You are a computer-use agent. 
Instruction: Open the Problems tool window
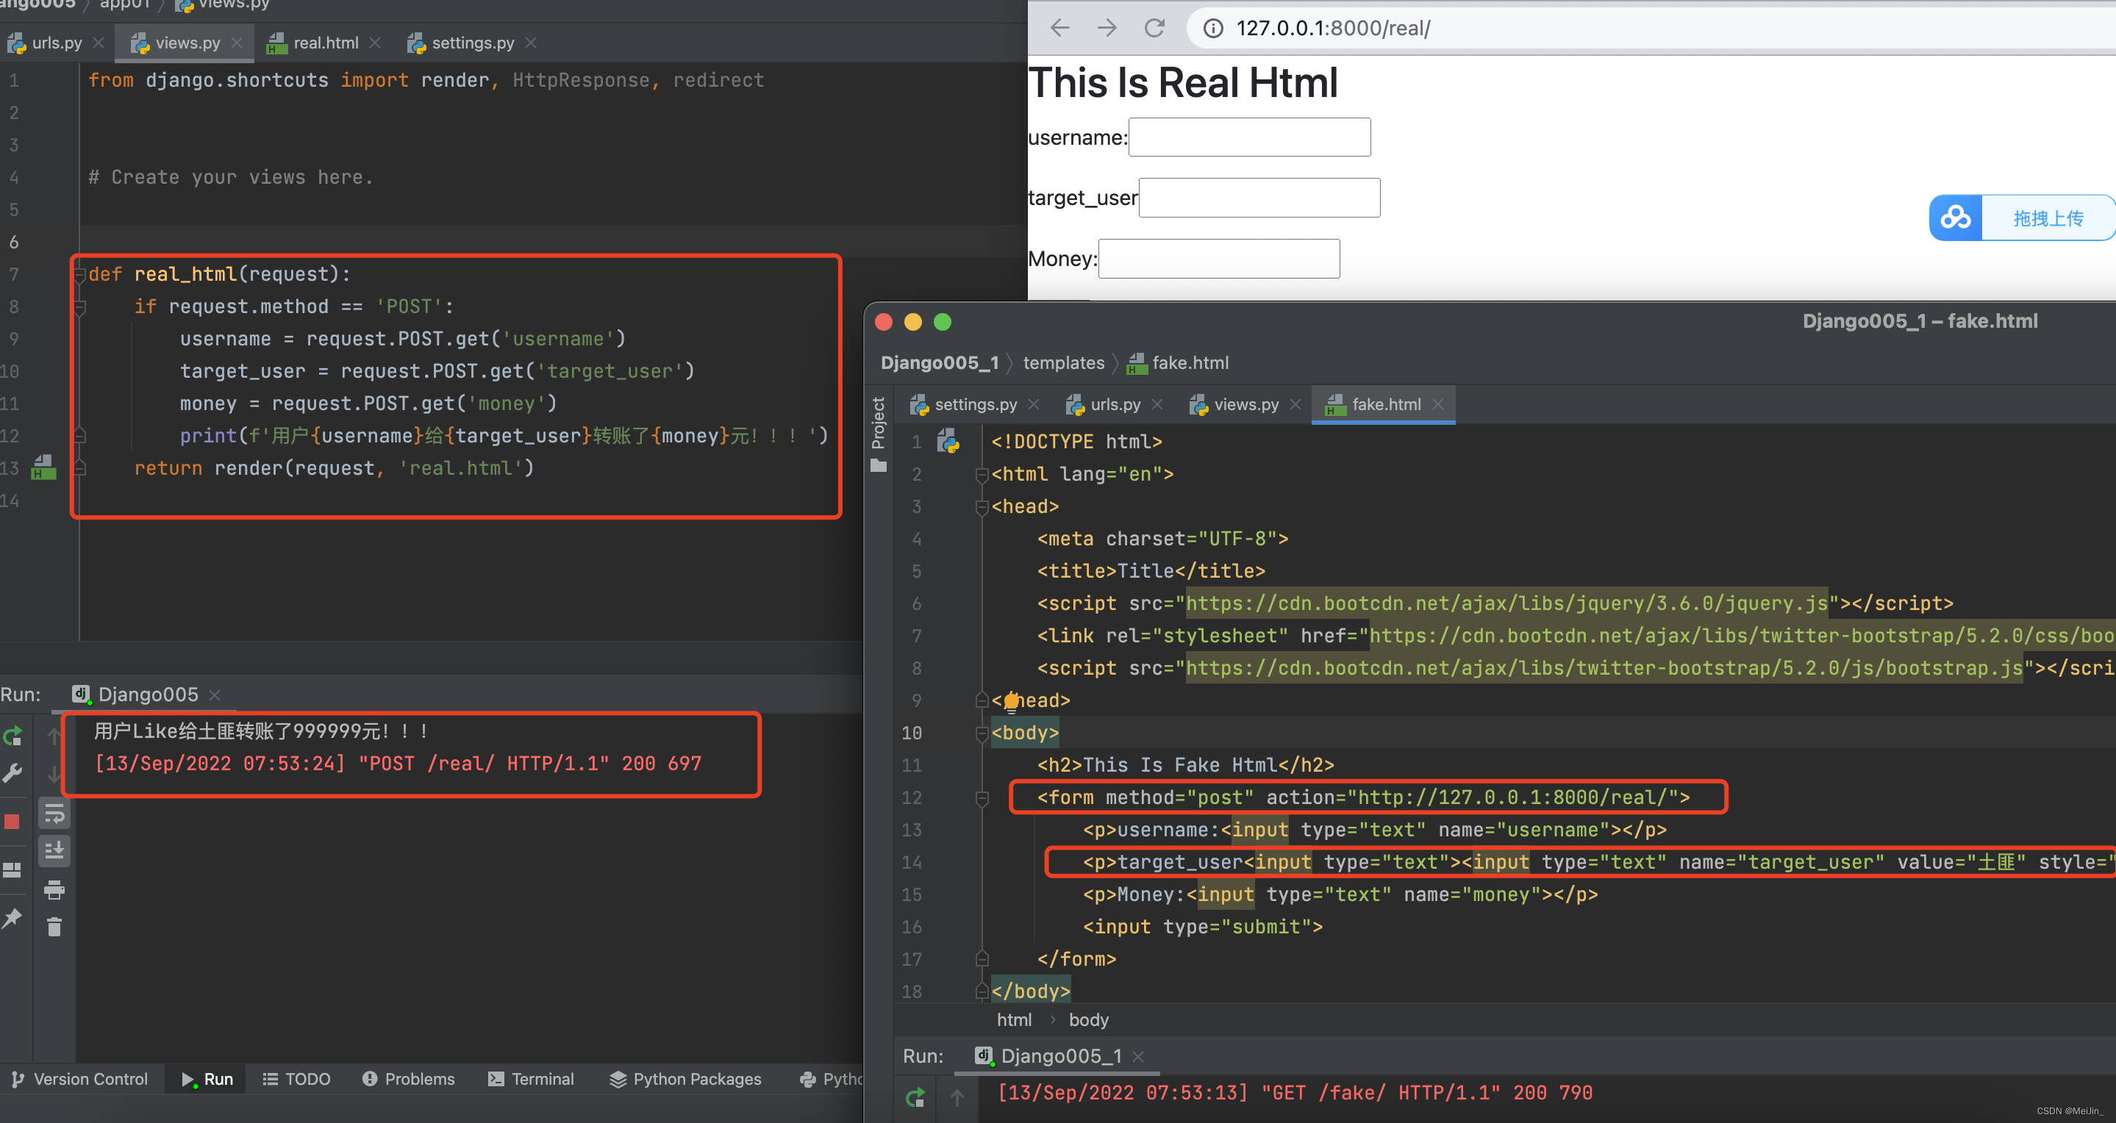pos(409,1079)
